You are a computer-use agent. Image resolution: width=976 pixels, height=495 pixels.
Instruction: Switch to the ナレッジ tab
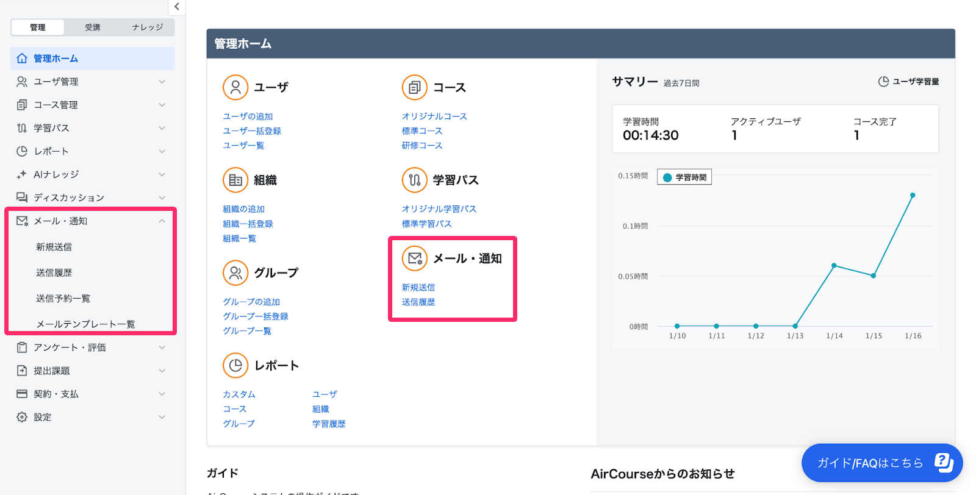click(x=148, y=27)
